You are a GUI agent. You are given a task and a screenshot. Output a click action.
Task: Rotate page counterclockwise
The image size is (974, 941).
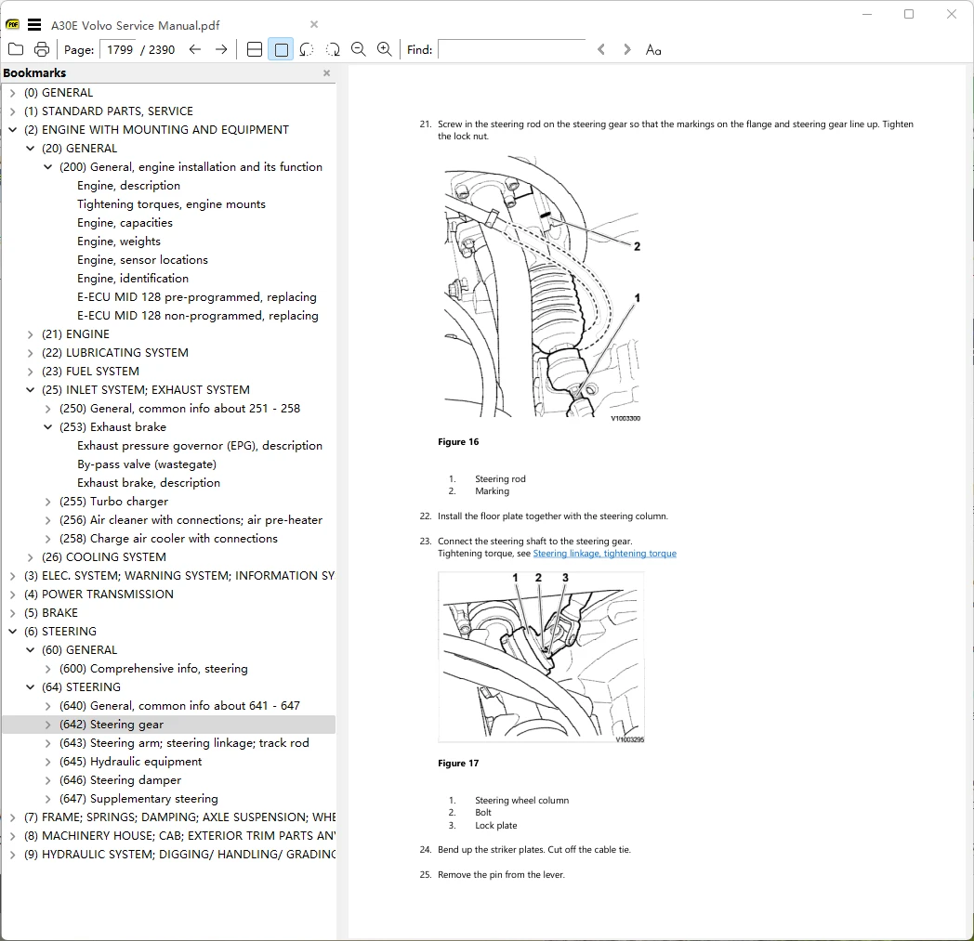307,49
